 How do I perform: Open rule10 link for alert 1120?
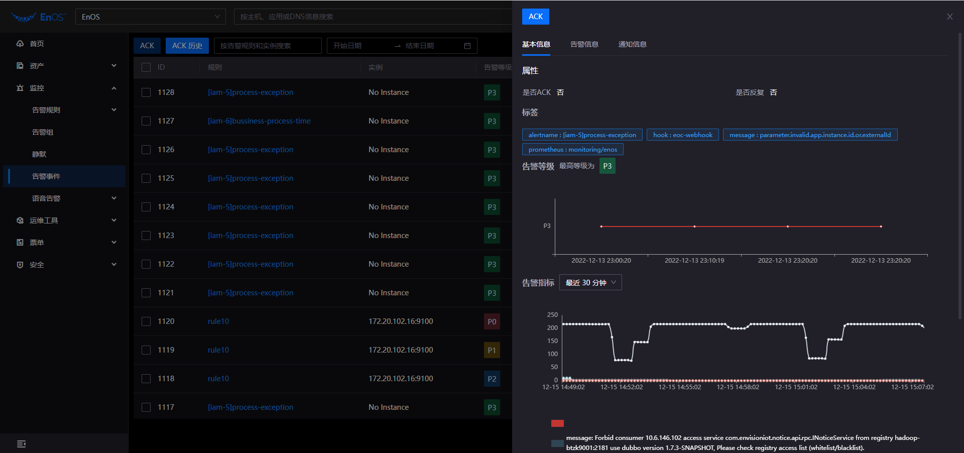click(x=218, y=321)
